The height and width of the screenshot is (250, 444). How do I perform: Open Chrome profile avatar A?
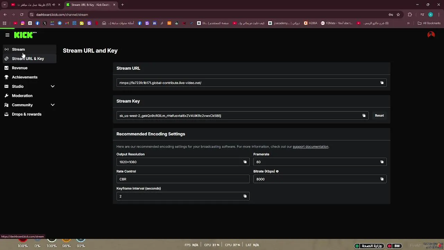[x=430, y=15]
